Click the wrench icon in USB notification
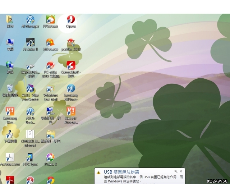 coord(176,171)
